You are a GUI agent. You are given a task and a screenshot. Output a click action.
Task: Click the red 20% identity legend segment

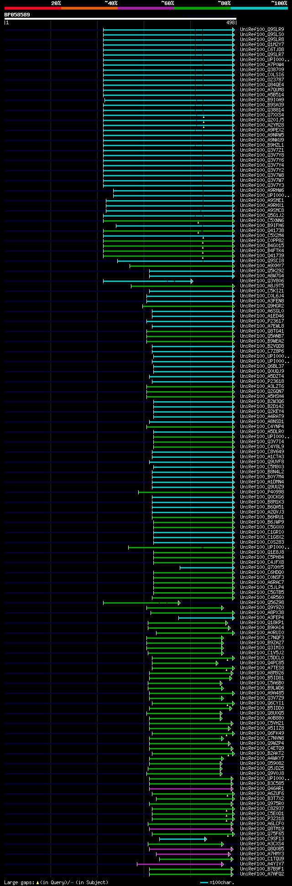[x=32, y=8]
